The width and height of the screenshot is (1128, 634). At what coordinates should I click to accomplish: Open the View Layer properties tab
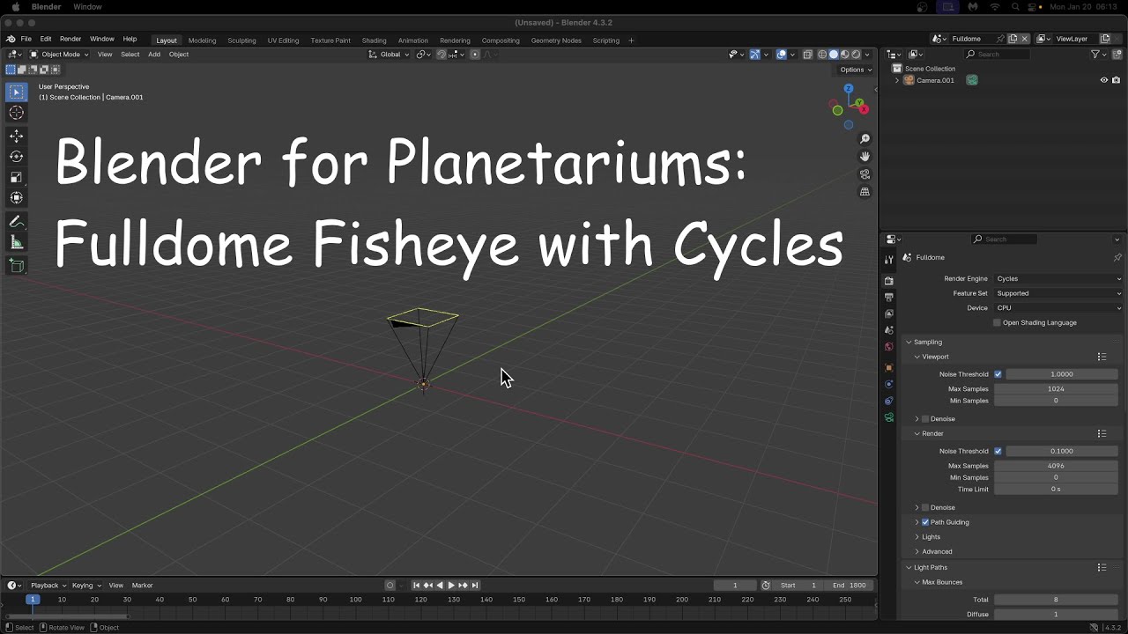click(889, 313)
